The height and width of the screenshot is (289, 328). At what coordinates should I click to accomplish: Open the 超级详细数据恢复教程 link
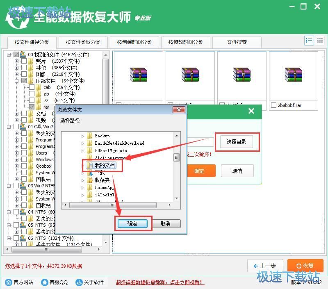(159, 282)
